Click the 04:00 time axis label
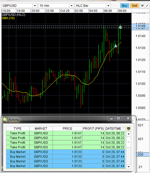The height and width of the screenshot is (173, 150). pos(93,11)
